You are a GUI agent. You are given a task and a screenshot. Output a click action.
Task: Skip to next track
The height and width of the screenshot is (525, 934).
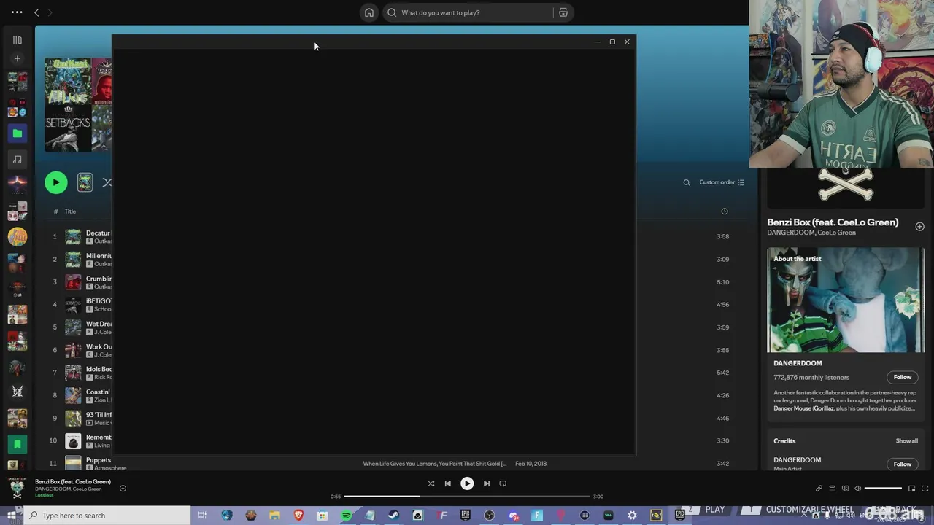(x=487, y=483)
